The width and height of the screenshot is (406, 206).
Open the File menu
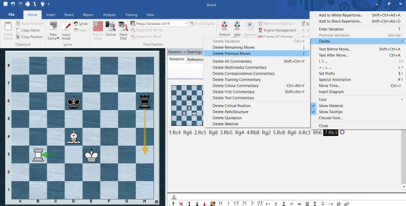11,15
